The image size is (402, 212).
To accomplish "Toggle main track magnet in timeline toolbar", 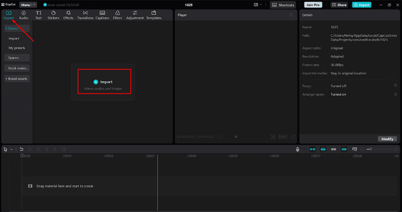I will 312,149.
